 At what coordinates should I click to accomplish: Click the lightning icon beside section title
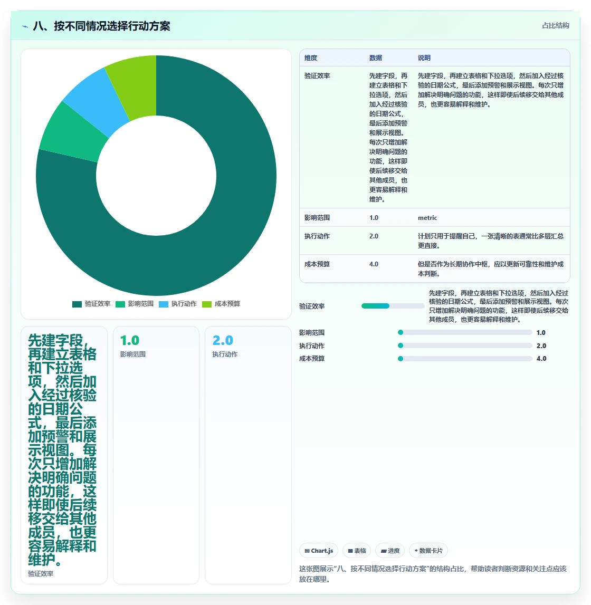click(25, 26)
